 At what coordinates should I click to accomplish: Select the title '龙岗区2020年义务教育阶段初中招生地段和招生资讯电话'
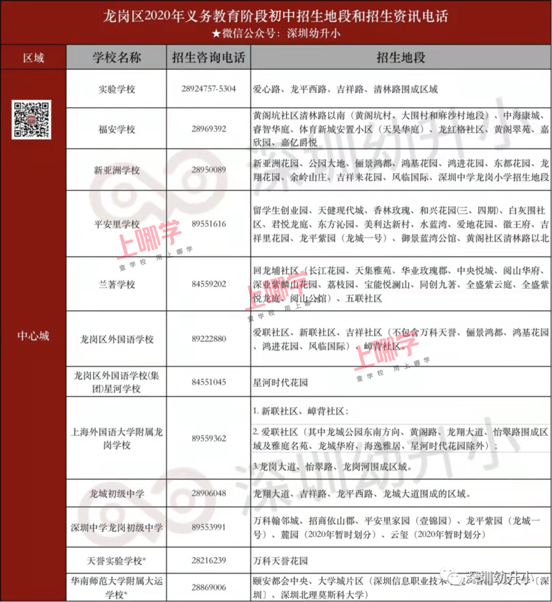coord(275,16)
